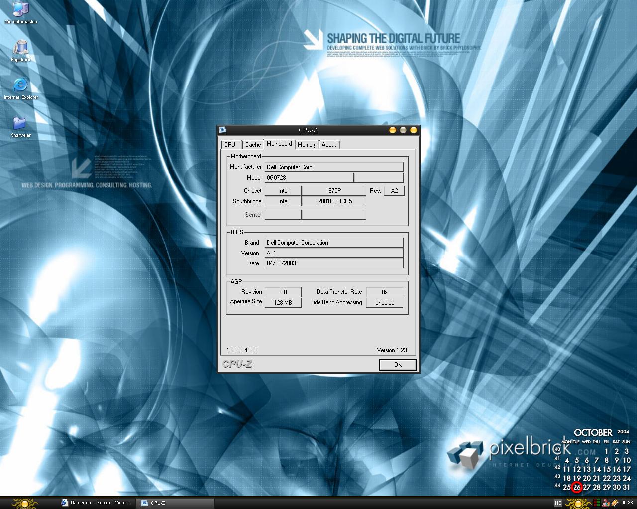Image resolution: width=637 pixels, height=509 pixels.
Task: Click the CPU-Z logo at window bottom
Action: coord(237,364)
